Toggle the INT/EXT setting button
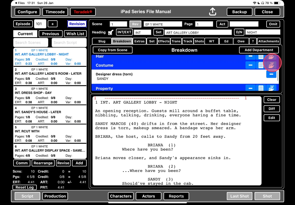This screenshot has height=205, width=295. (124, 32)
